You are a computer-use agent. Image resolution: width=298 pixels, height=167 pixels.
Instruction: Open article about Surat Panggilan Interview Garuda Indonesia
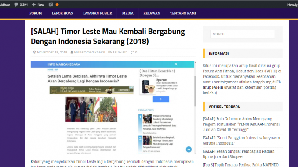[241, 140]
